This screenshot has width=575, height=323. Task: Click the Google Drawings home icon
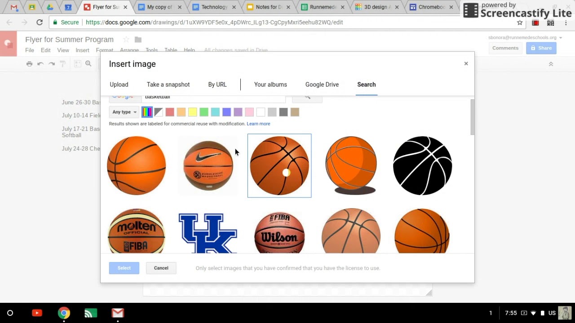pos(8,44)
